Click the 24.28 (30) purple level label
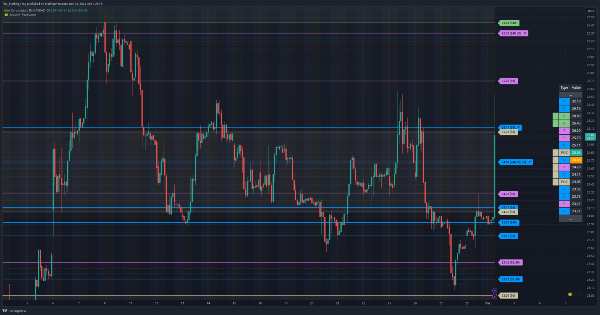 [508, 194]
